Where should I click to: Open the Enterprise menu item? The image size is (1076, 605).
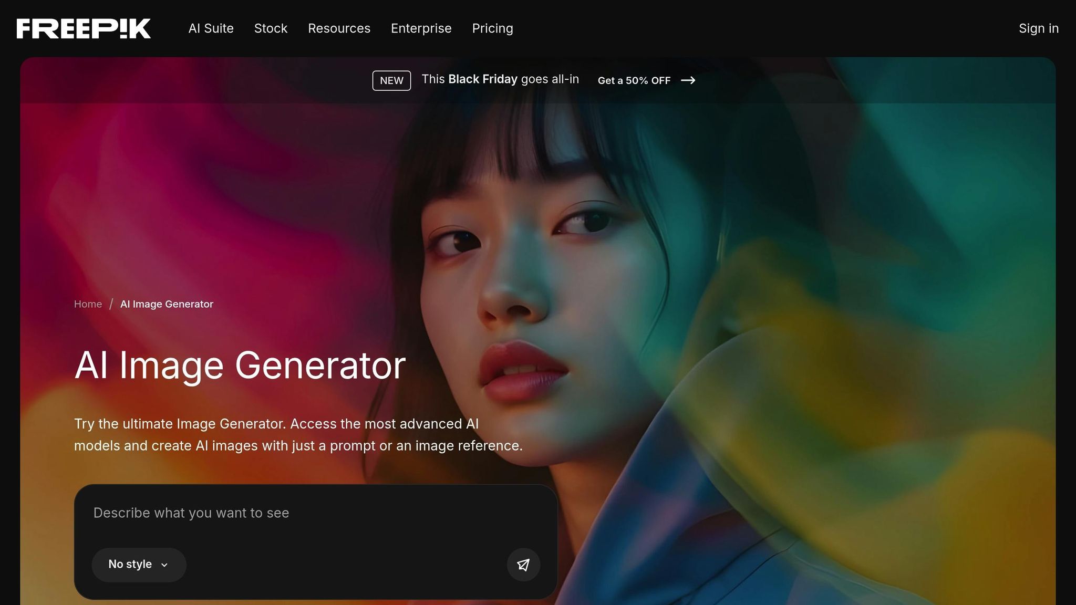[421, 28]
